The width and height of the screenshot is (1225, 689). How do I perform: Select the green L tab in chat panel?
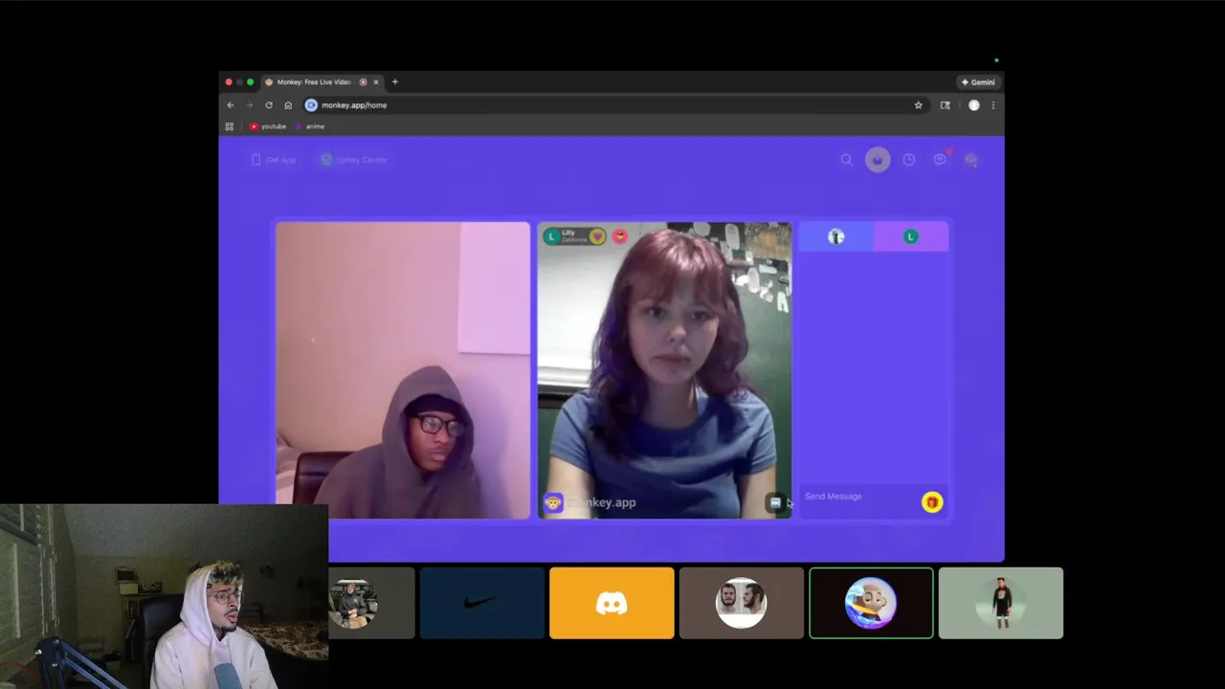[910, 236]
